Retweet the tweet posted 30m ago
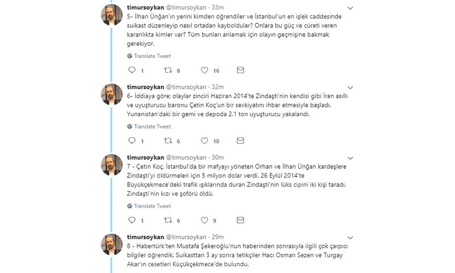This screenshot has width=455, height=273. pyautogui.click(x=168, y=221)
